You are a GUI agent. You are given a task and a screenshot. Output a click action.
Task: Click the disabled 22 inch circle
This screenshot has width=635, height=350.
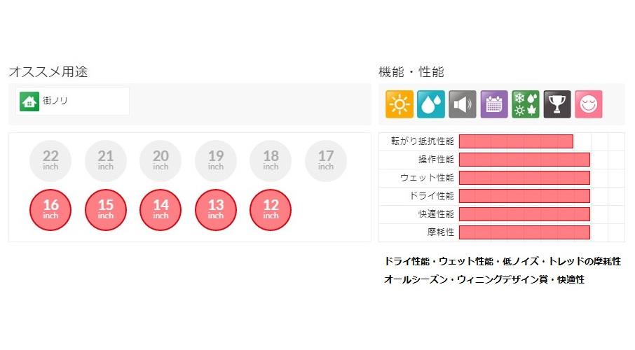(50, 160)
